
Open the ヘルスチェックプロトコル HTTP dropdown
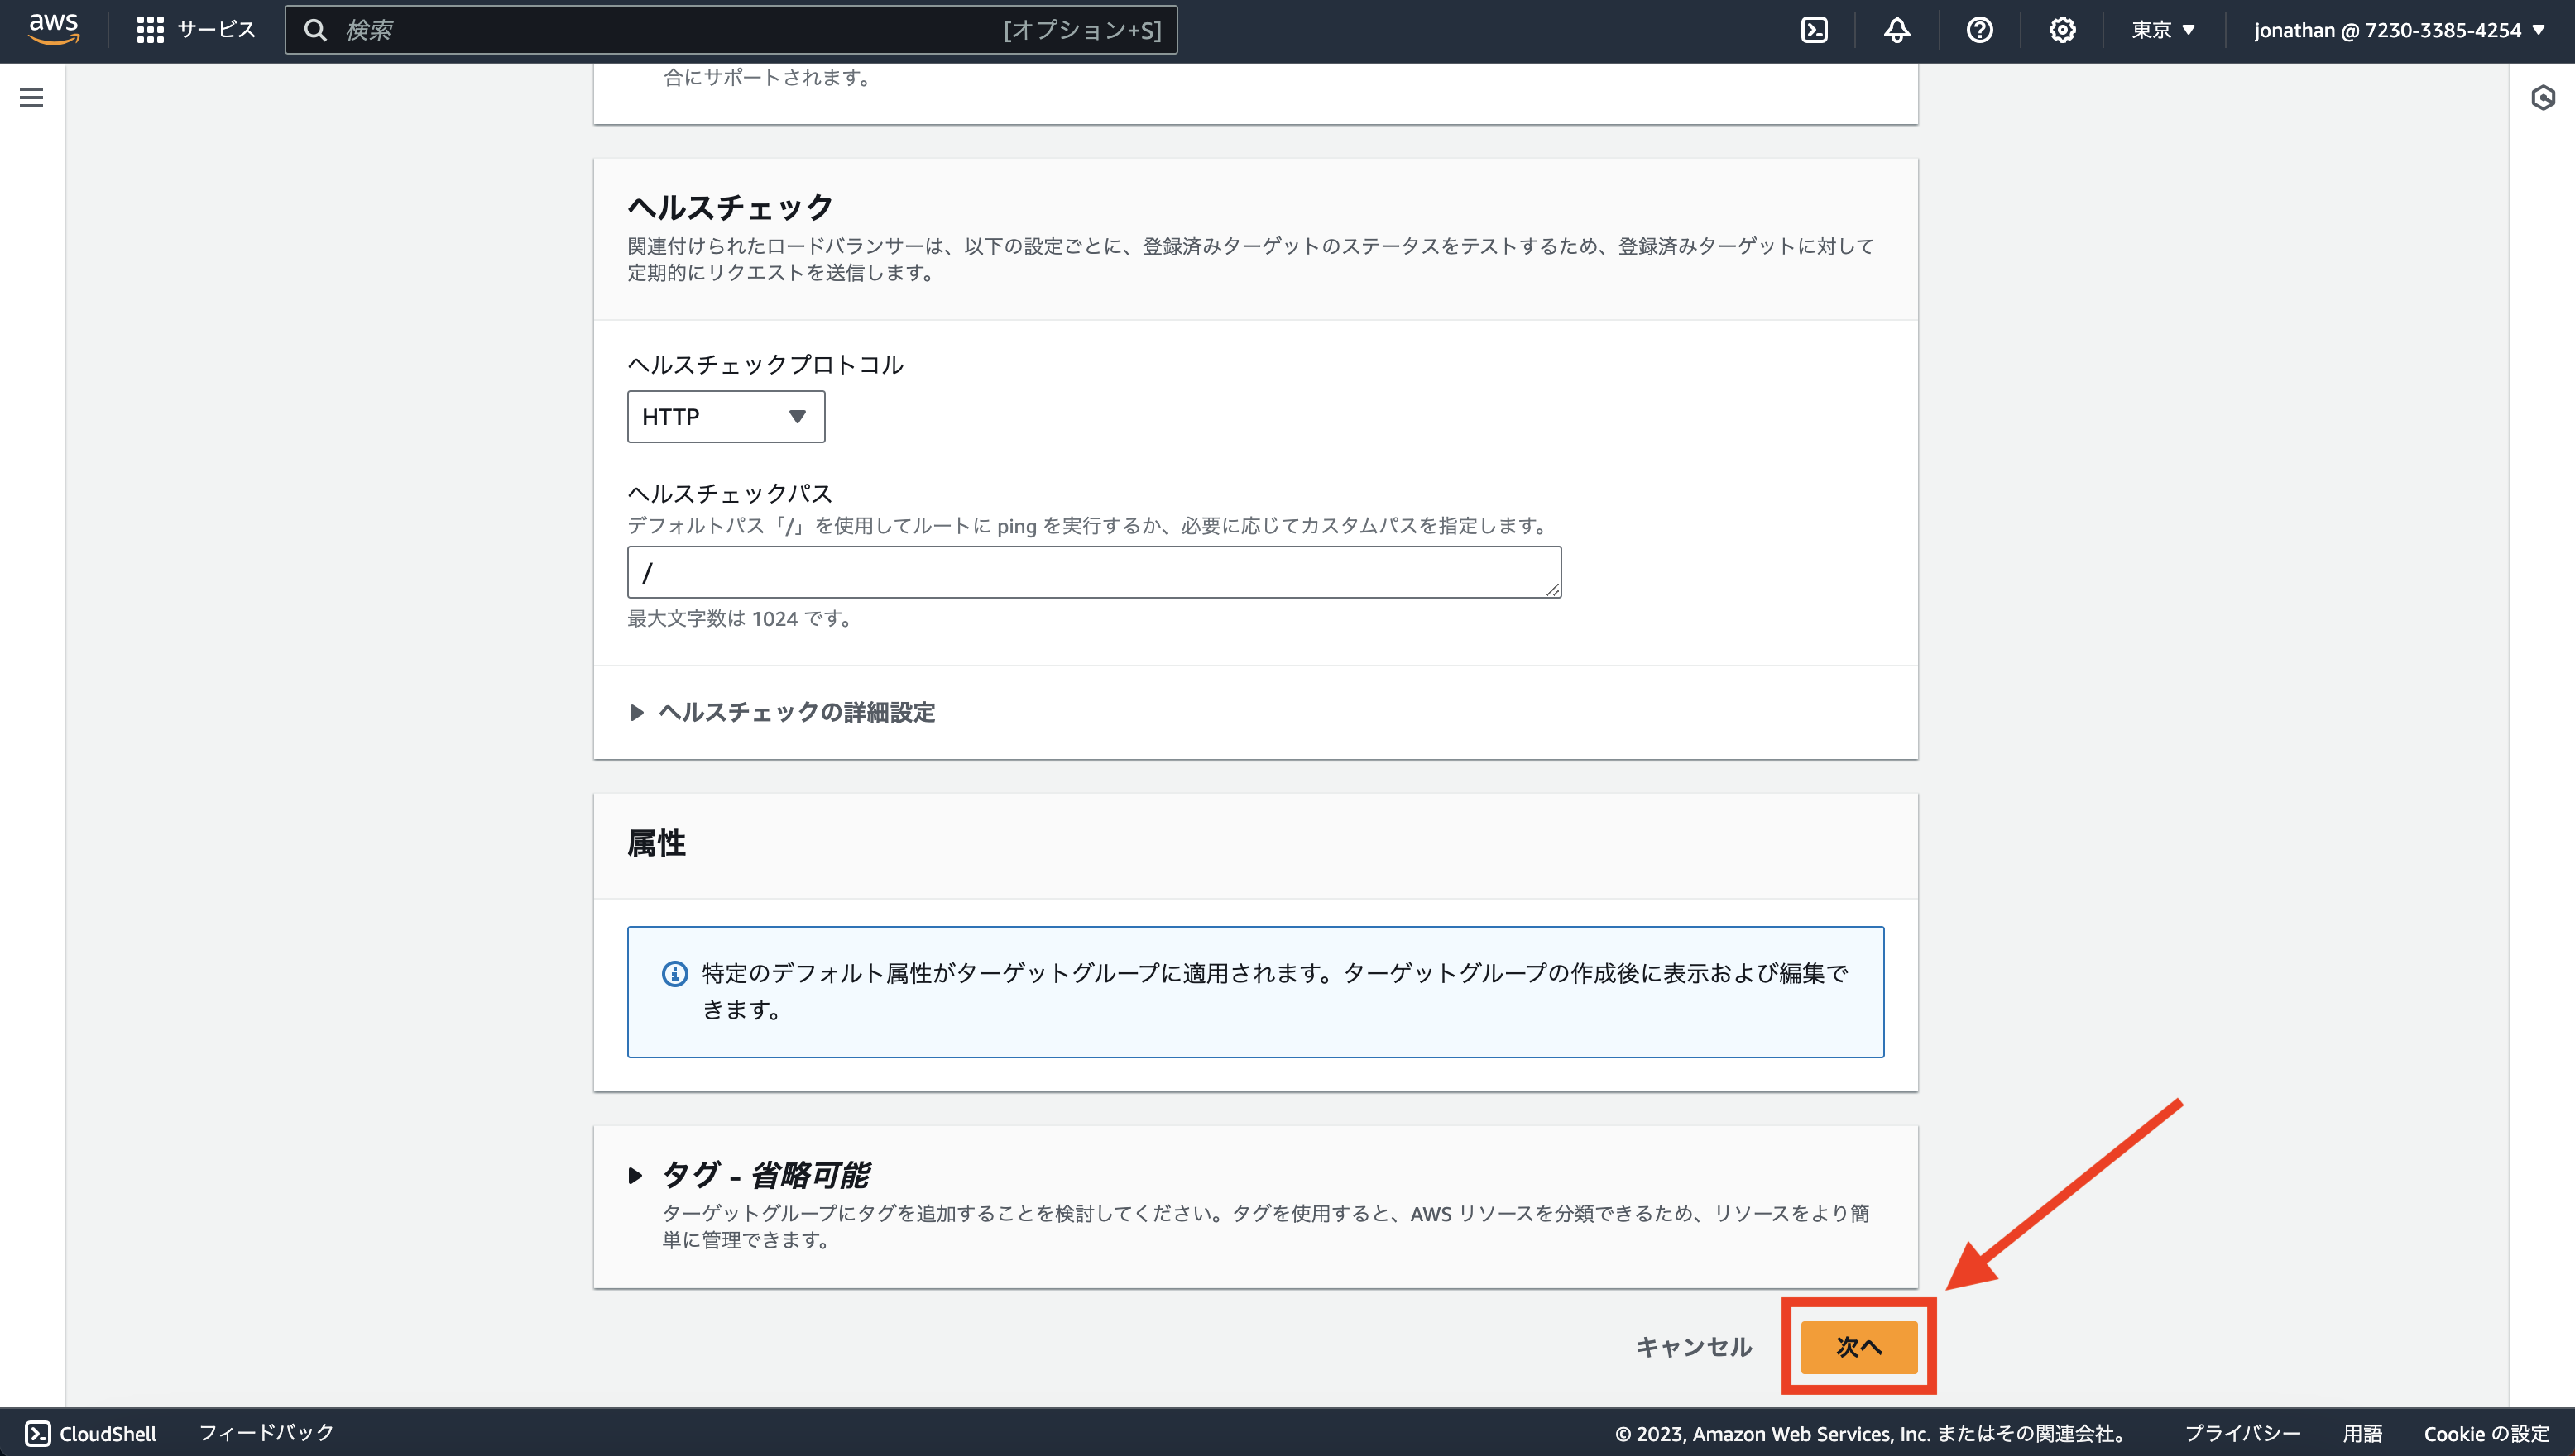725,416
